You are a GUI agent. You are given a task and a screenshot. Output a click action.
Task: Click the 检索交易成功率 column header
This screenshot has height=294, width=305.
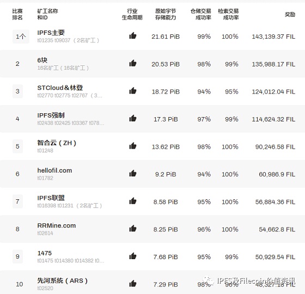228,14
